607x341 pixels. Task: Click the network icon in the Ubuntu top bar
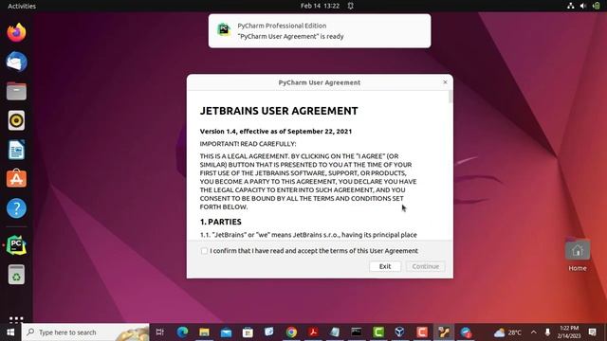pos(571,6)
